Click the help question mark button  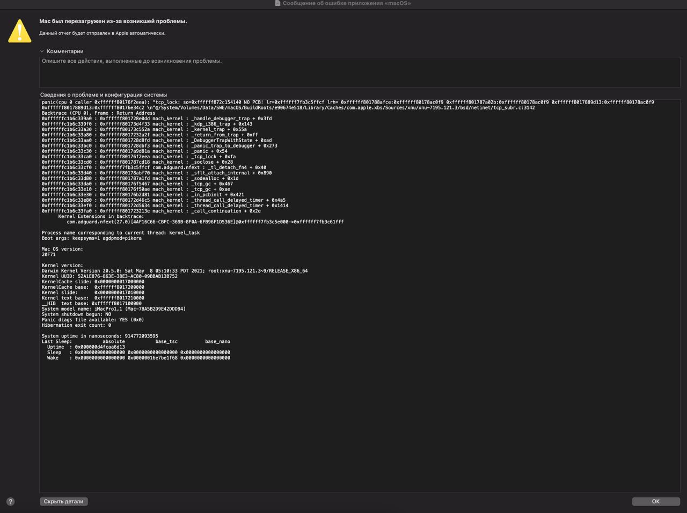(x=10, y=501)
